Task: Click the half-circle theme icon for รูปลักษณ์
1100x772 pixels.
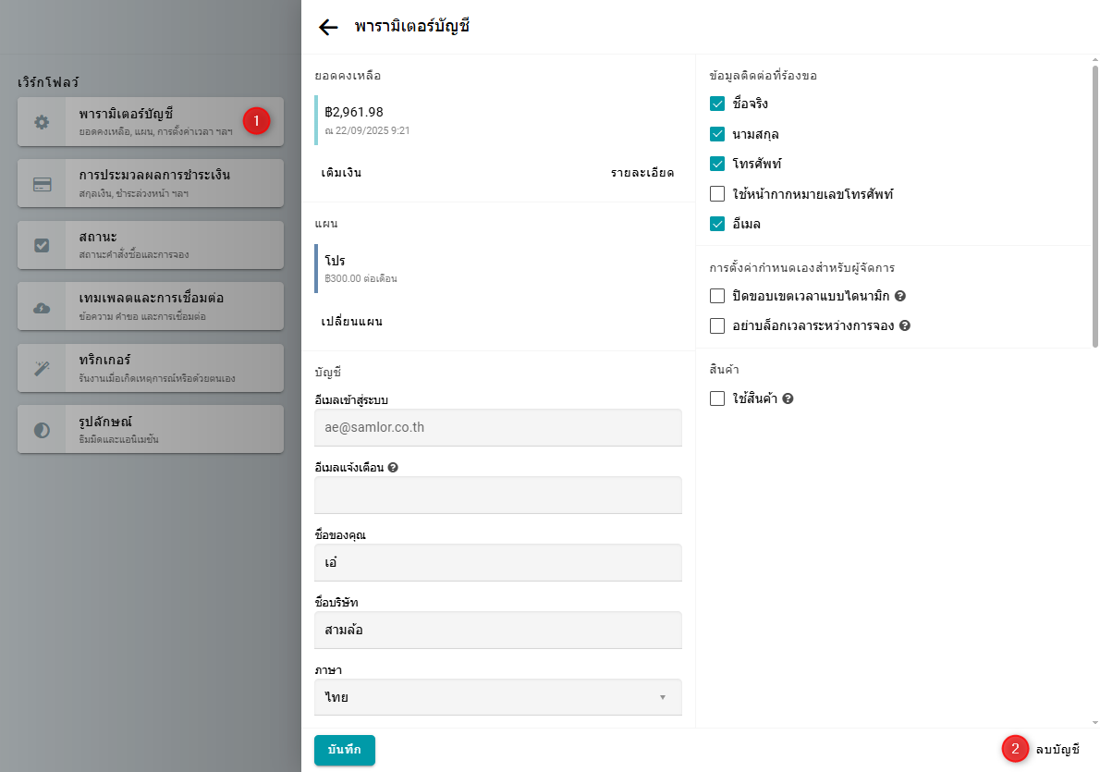Action: tap(42, 430)
